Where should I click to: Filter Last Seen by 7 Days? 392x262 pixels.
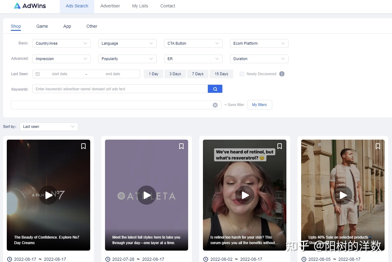(198, 74)
